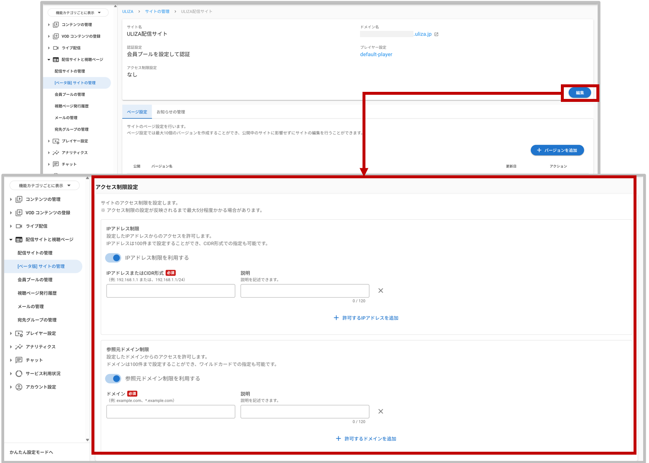This screenshot has width=649, height=463.
Task: Expand the lower プレイヤー設定 tree arrow
Action: pyautogui.click(x=11, y=333)
